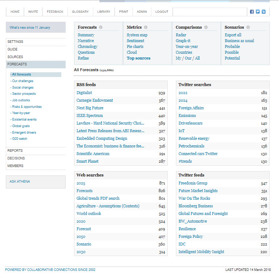Open Business as usual scenario
279x276 pixels.
tap(239, 41)
